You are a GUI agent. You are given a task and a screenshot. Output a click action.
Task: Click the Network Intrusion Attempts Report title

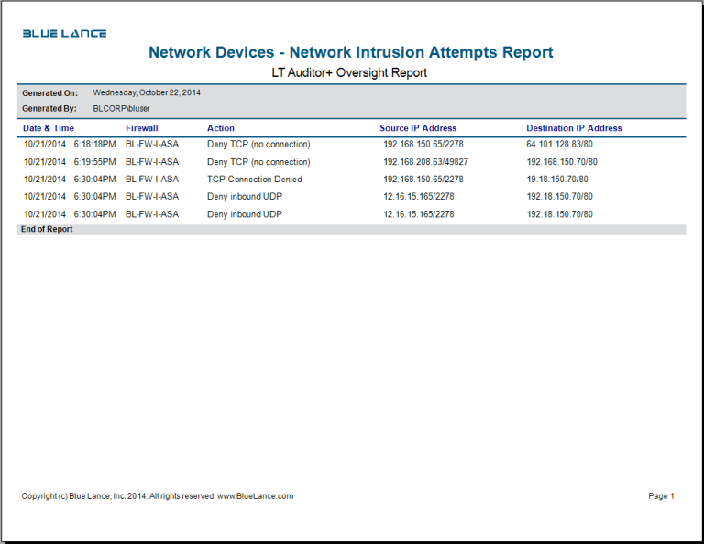(x=350, y=53)
